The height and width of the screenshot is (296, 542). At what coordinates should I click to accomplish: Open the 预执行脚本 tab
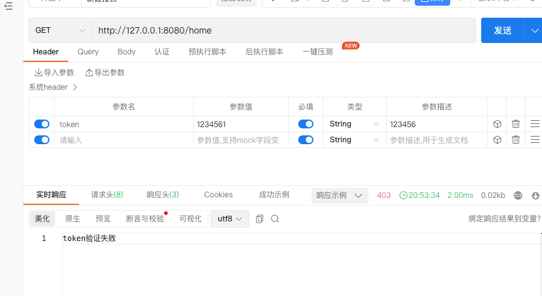[x=208, y=52]
